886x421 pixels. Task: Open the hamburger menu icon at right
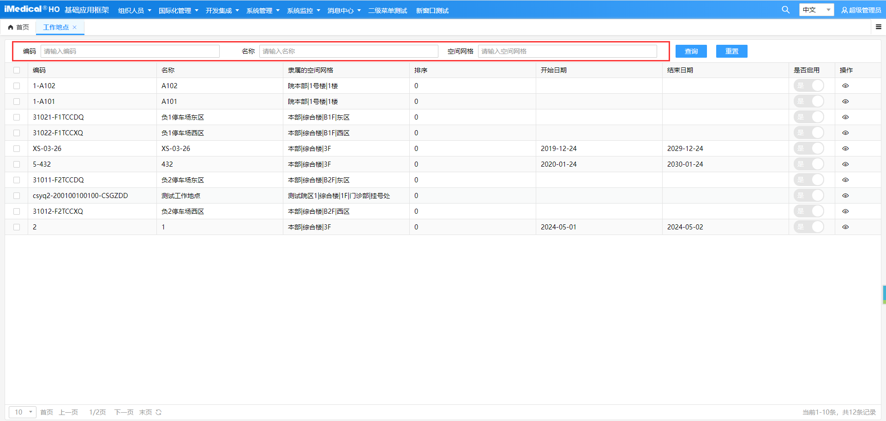pyautogui.click(x=878, y=27)
